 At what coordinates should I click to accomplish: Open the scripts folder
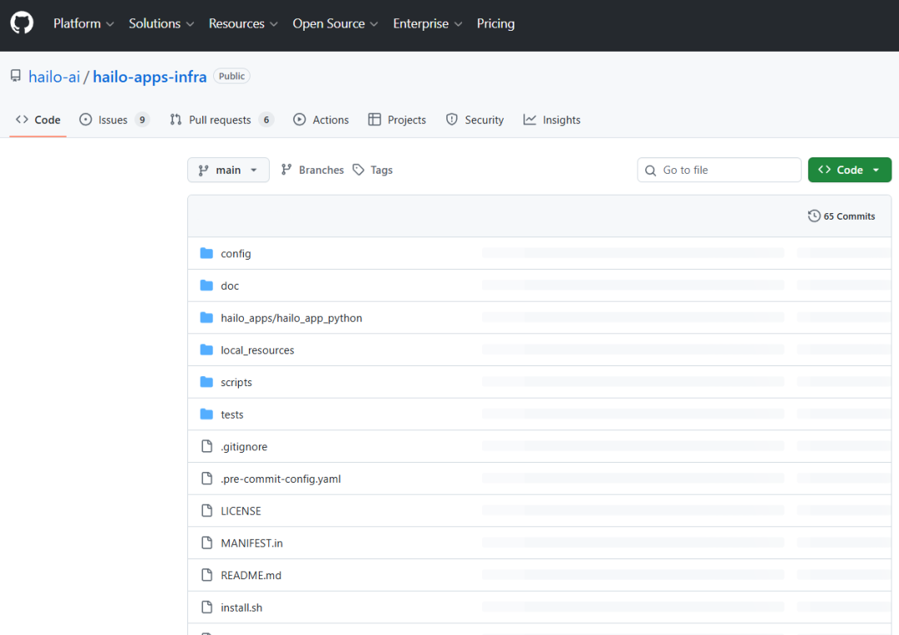[236, 382]
